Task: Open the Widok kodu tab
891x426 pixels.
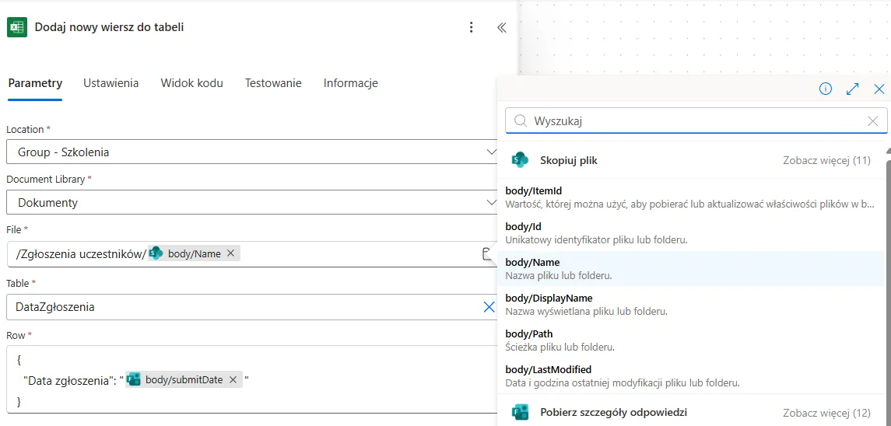Action: (x=191, y=83)
